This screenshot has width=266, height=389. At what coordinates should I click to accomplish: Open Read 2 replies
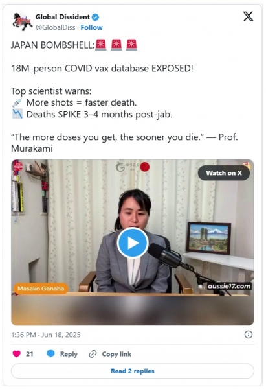coord(133,371)
